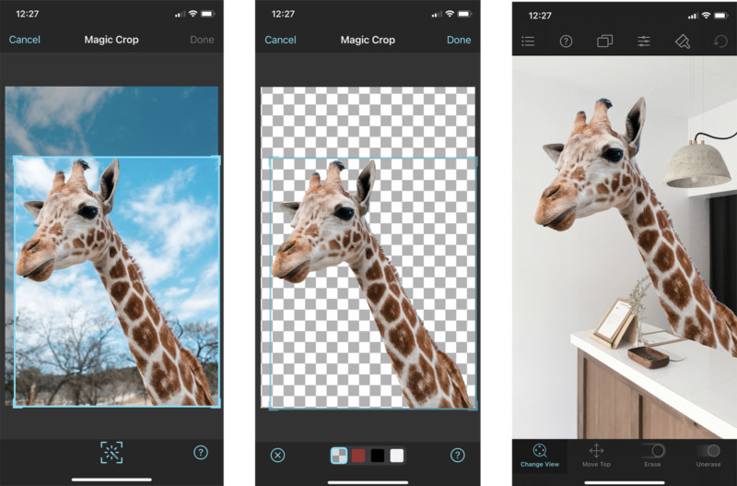
Task: Open the layers overlap icon
Action: [604, 41]
